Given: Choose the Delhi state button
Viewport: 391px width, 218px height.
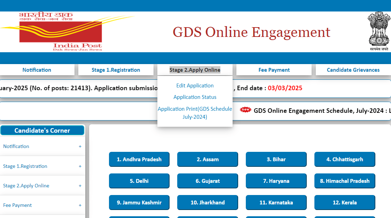Looking at the screenshot, I should pyautogui.click(x=139, y=181).
